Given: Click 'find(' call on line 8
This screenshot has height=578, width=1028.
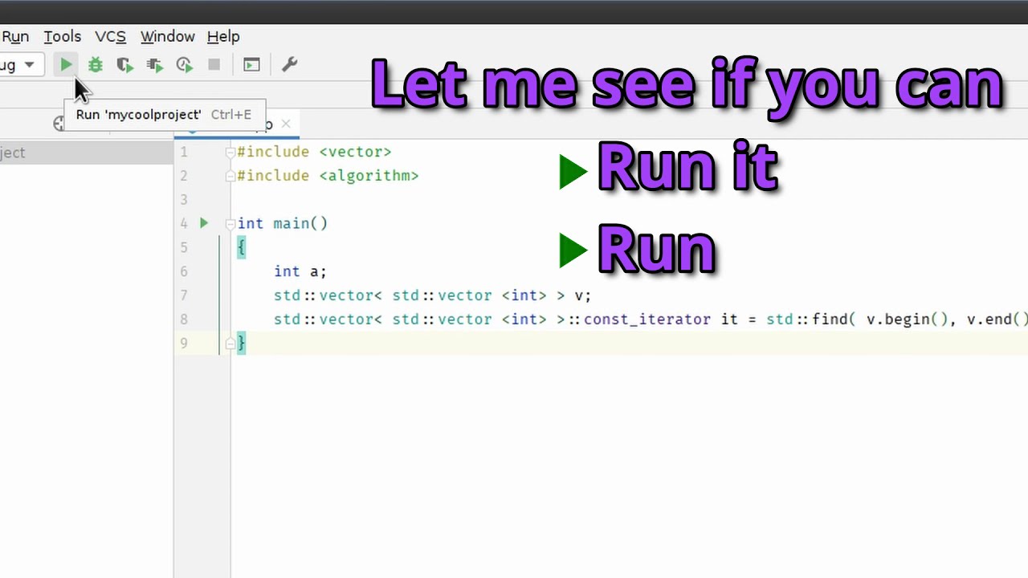Looking at the screenshot, I should (834, 320).
